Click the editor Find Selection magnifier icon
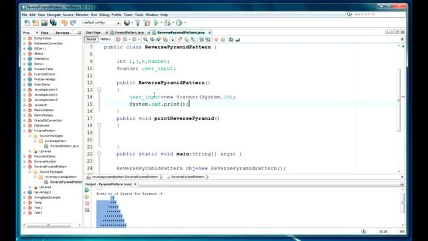 tap(146, 39)
